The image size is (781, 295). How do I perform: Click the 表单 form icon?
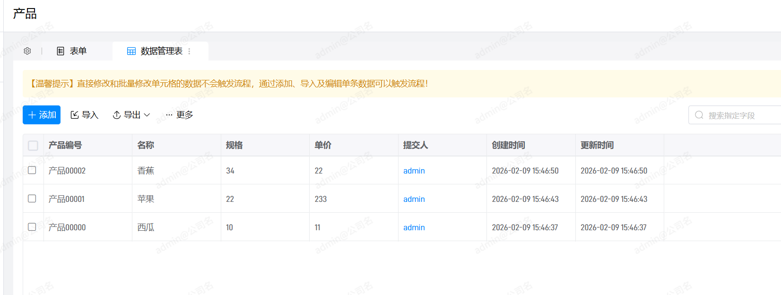click(61, 51)
